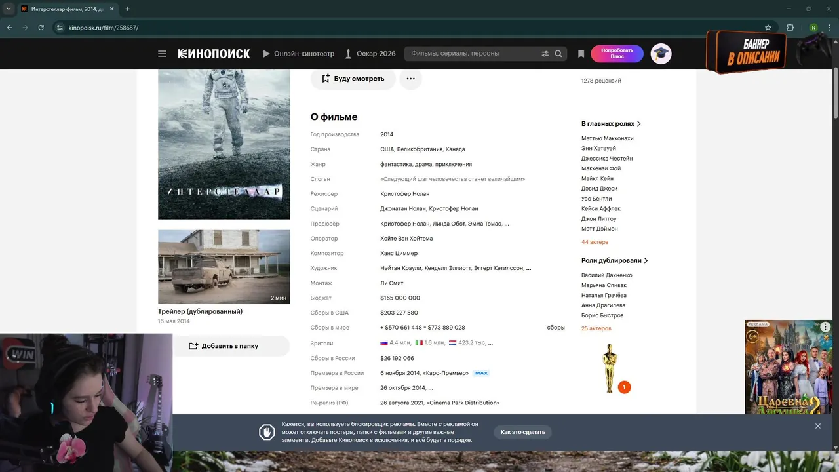Image resolution: width=839 pixels, height=472 pixels.
Task: Click the Interstellar movie poster
Action: click(x=224, y=144)
